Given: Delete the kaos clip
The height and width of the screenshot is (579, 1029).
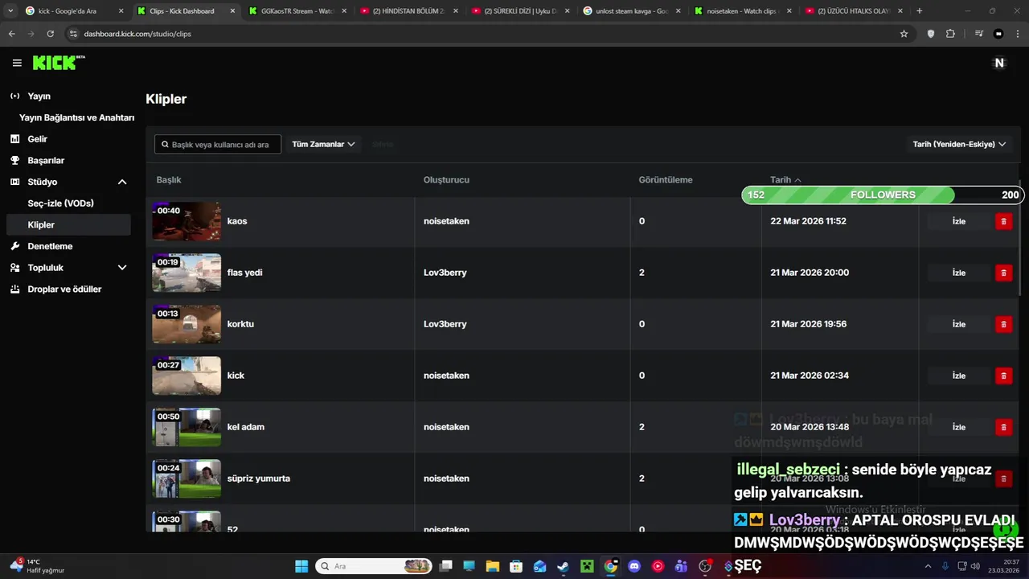Looking at the screenshot, I should [1003, 221].
